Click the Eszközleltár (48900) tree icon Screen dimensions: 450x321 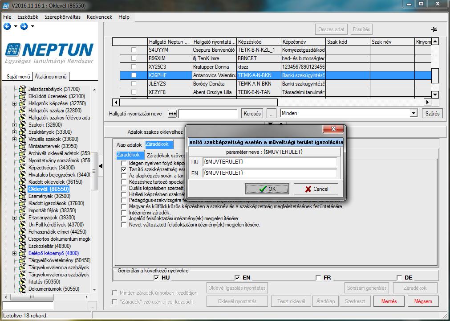coord(23,246)
